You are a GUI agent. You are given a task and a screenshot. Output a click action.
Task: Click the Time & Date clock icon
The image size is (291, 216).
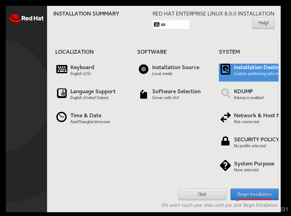click(61, 117)
